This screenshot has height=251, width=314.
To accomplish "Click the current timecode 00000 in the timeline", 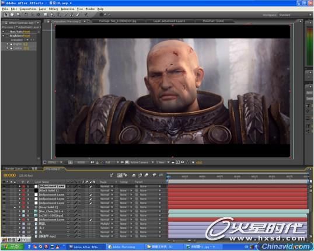I will (x=9, y=176).
